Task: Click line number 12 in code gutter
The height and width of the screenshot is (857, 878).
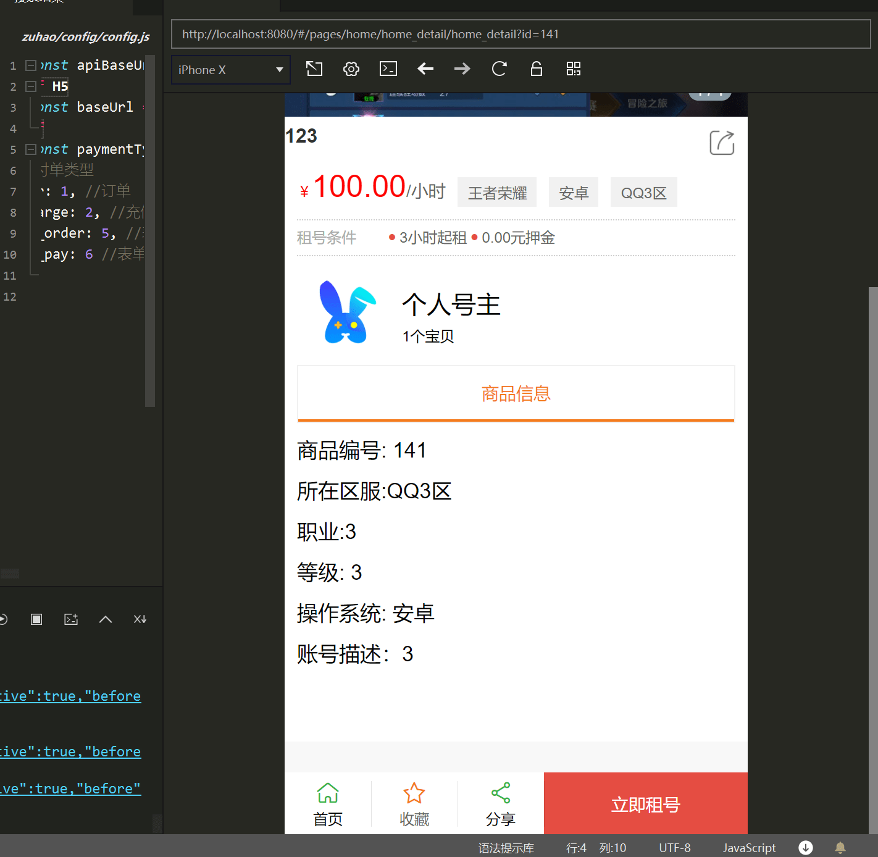Action: pyautogui.click(x=10, y=296)
